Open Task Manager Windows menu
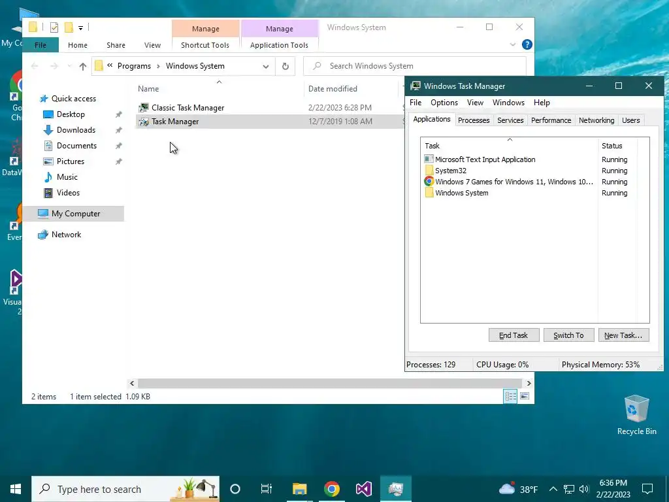Image resolution: width=669 pixels, height=502 pixels. [508, 103]
